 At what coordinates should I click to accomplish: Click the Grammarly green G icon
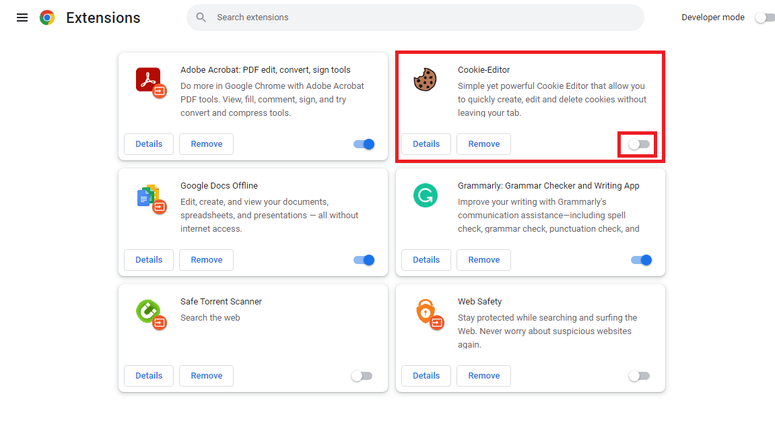(x=426, y=195)
